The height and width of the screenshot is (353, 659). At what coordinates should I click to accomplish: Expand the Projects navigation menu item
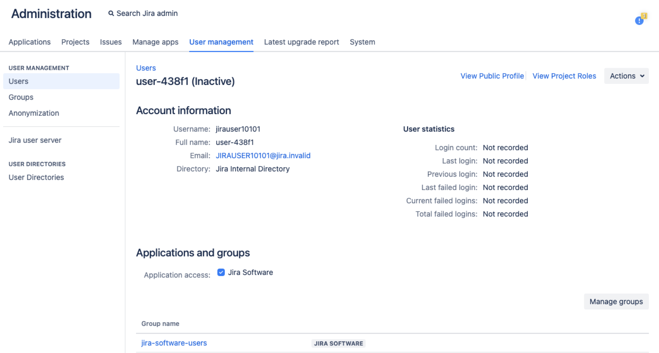click(x=75, y=42)
